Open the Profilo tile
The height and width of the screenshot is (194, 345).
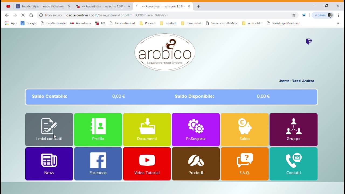(x=98, y=130)
